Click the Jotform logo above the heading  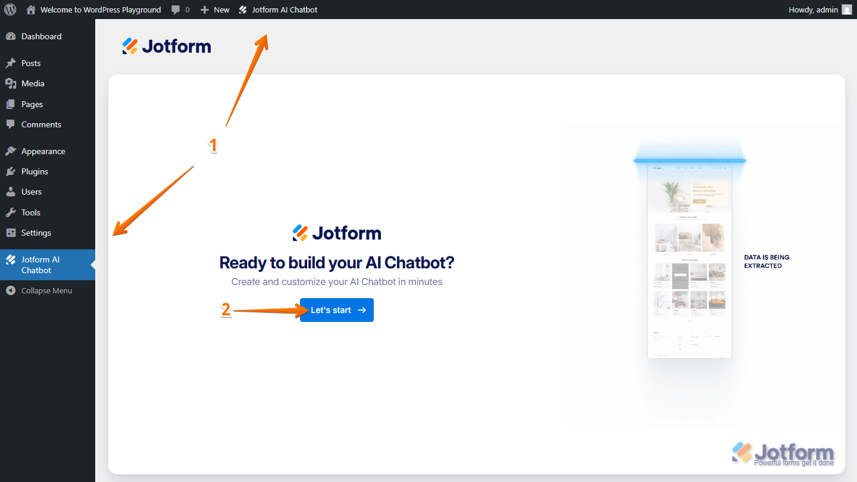click(x=337, y=233)
